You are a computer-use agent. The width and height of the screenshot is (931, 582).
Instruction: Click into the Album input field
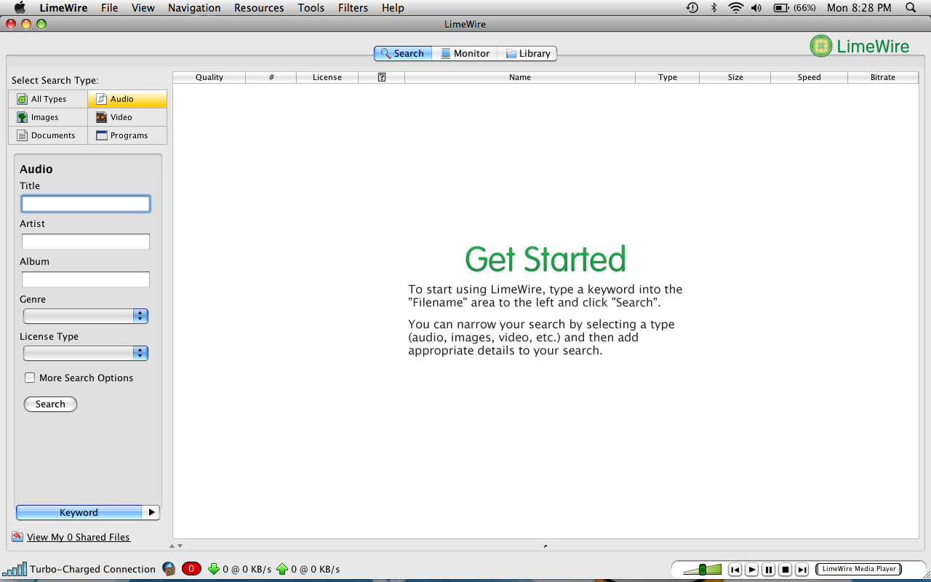pos(86,279)
